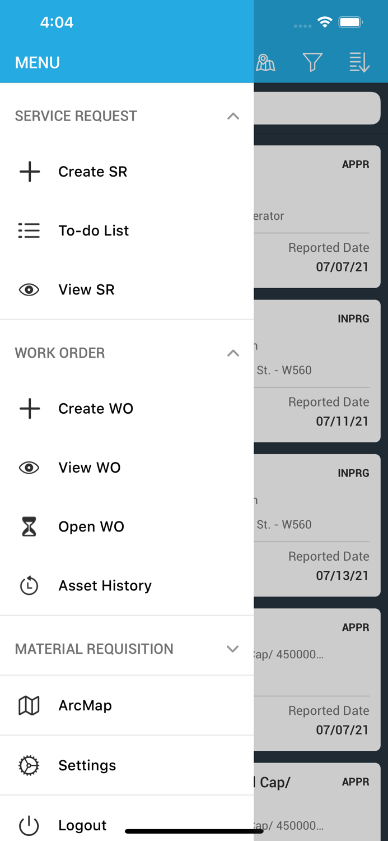
Task: Toggle the View WO eye icon
Action: click(x=29, y=468)
